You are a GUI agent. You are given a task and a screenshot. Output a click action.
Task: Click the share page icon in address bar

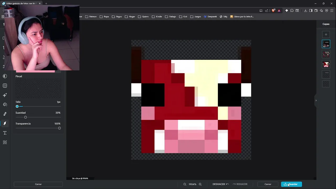(x=267, y=10)
